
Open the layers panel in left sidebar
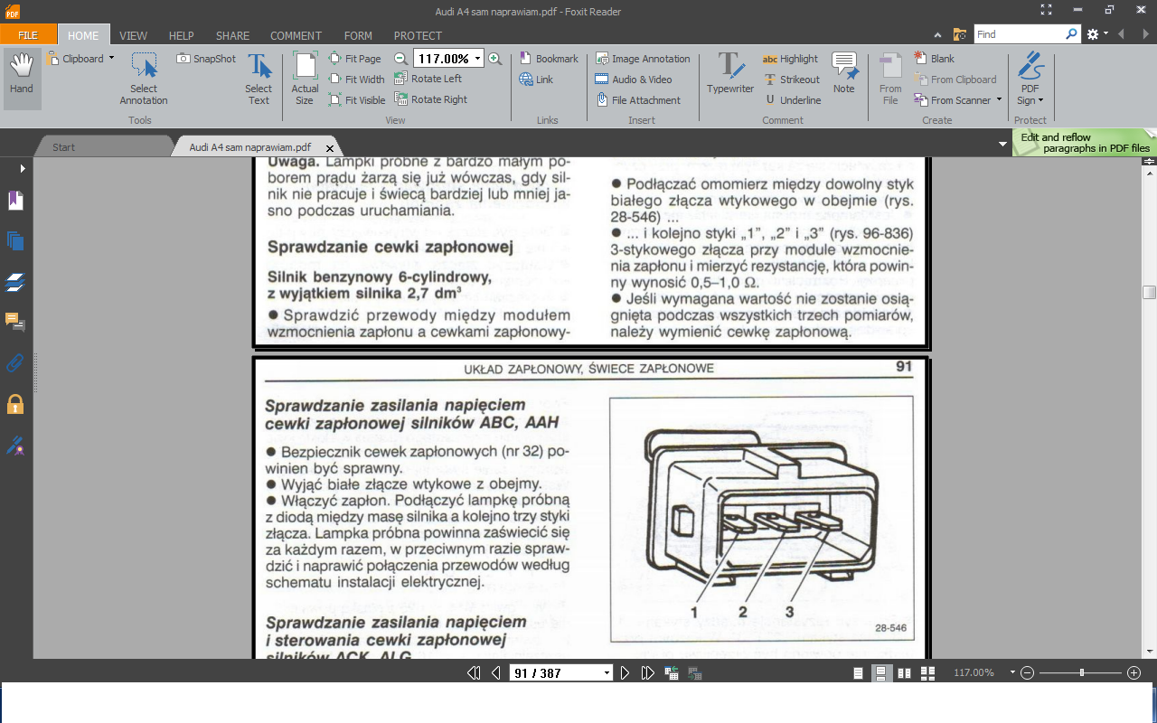(x=14, y=282)
